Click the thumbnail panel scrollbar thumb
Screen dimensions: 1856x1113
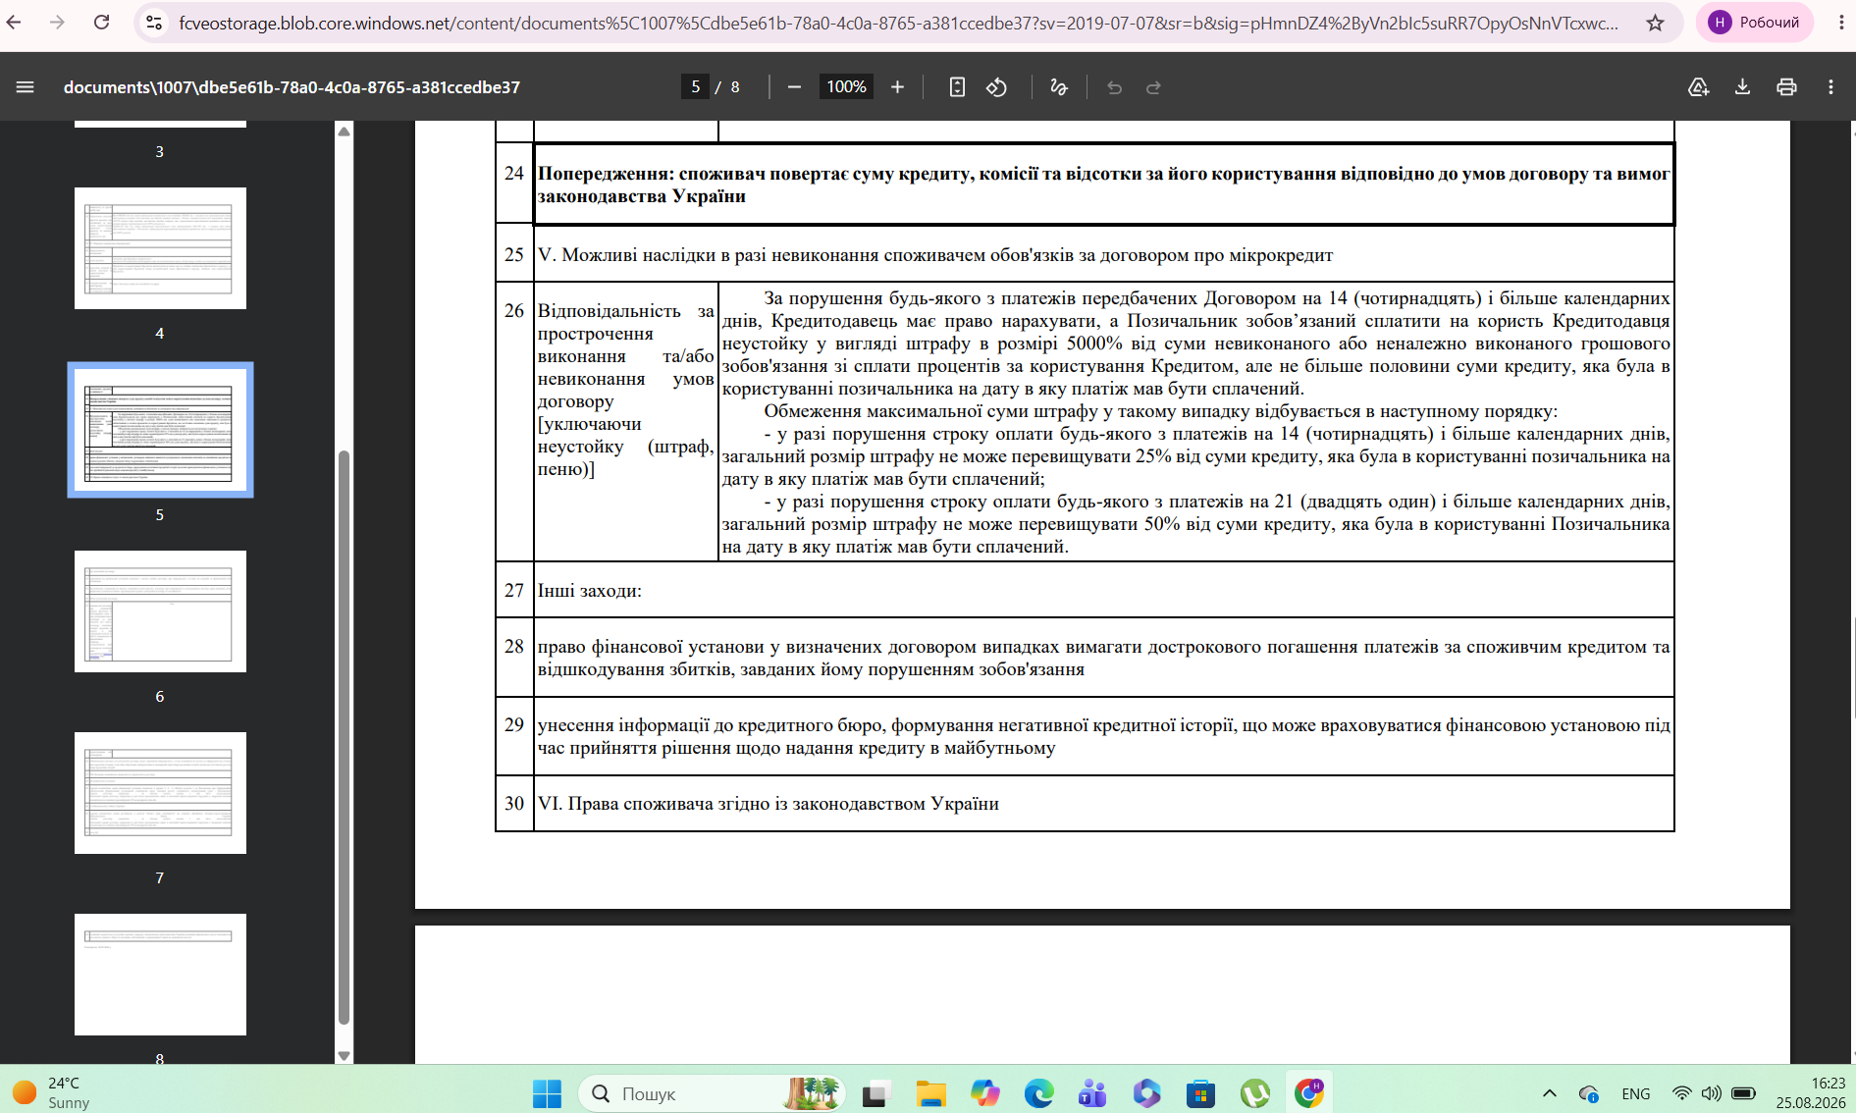[x=344, y=737]
